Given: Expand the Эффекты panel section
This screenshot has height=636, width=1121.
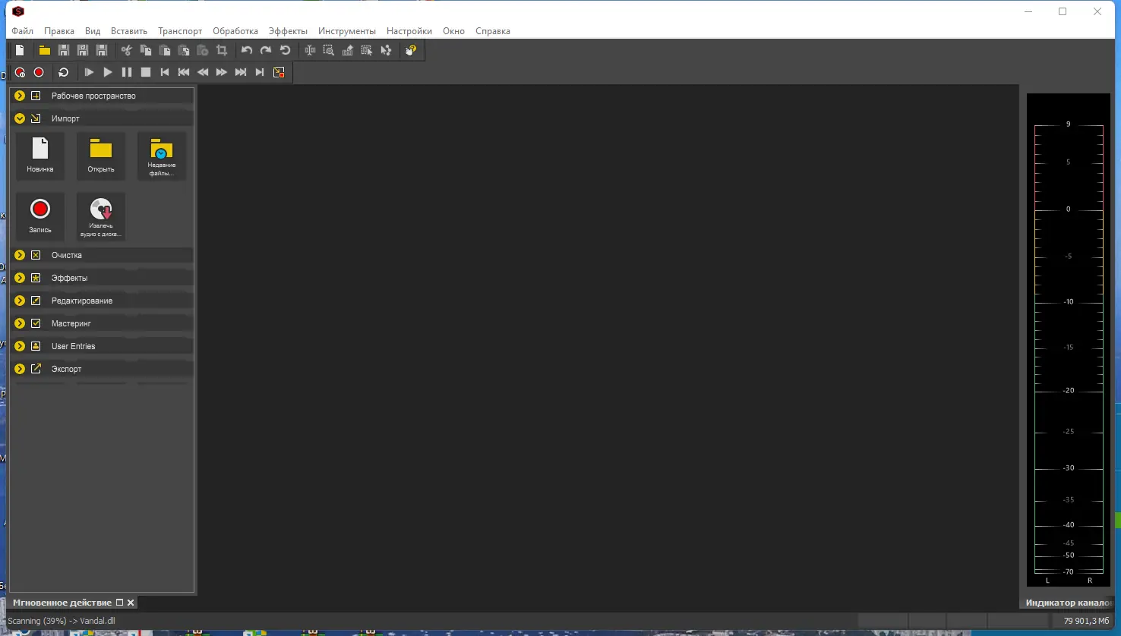Looking at the screenshot, I should pos(20,278).
